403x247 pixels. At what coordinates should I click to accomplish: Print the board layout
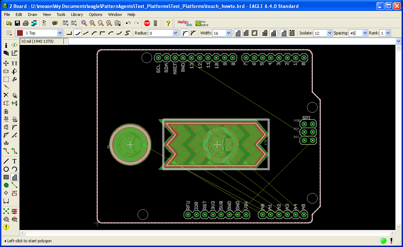coord(25,24)
